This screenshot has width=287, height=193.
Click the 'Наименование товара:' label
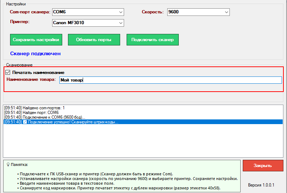click(31, 79)
